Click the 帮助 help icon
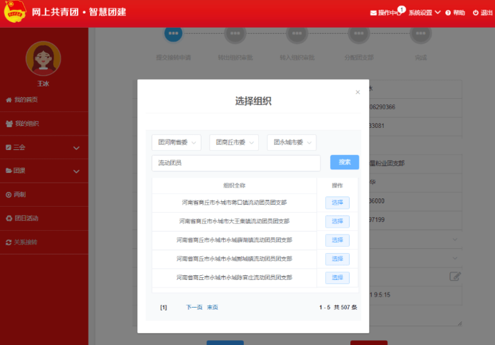 pyautogui.click(x=448, y=13)
